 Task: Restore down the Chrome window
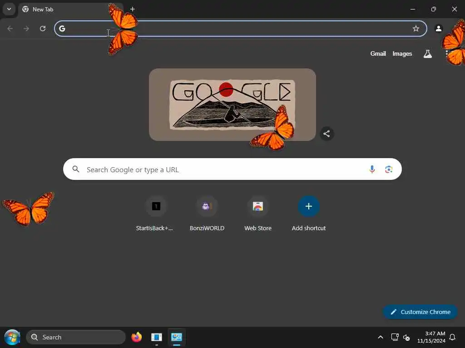[434, 9]
